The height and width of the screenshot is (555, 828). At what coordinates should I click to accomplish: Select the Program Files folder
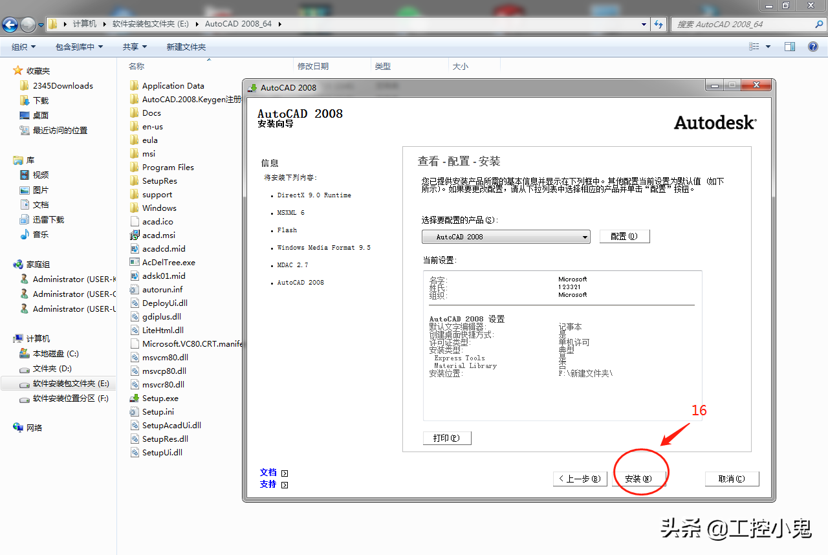click(x=168, y=168)
